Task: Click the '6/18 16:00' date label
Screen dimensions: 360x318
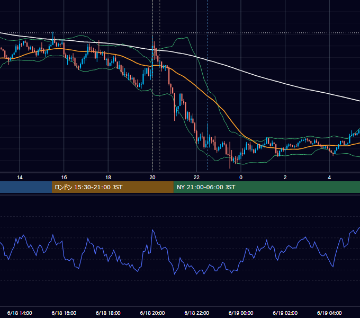Action: 64,313
